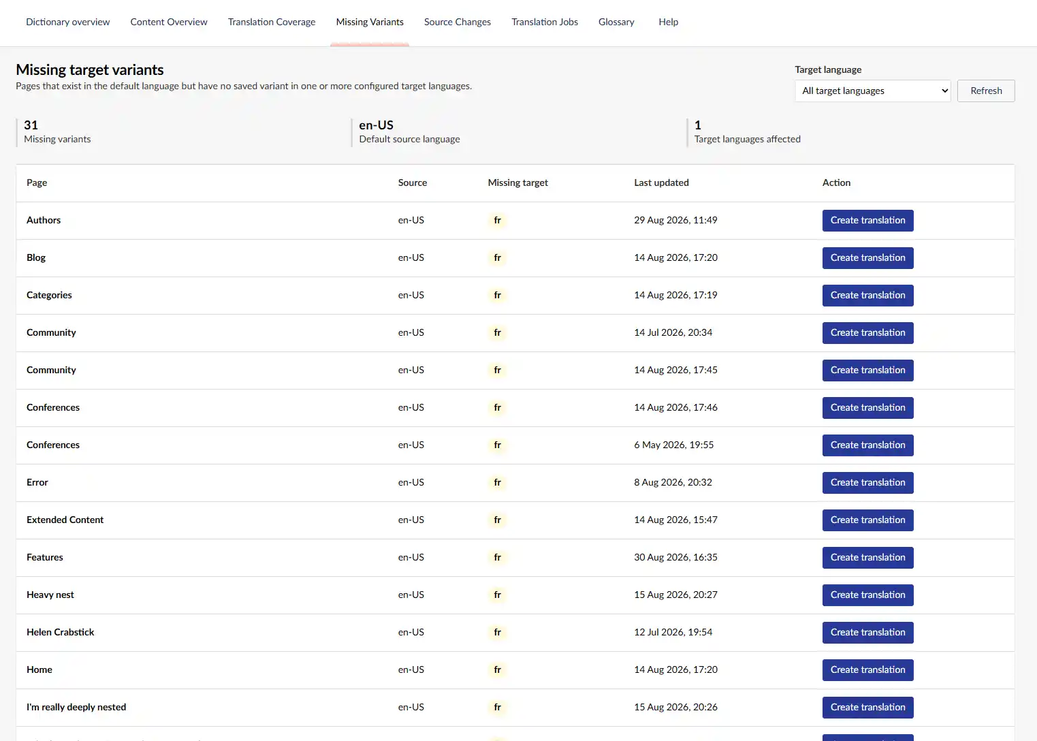Create translation for Error page
Viewport: 1037px width, 741px height.
tap(868, 483)
